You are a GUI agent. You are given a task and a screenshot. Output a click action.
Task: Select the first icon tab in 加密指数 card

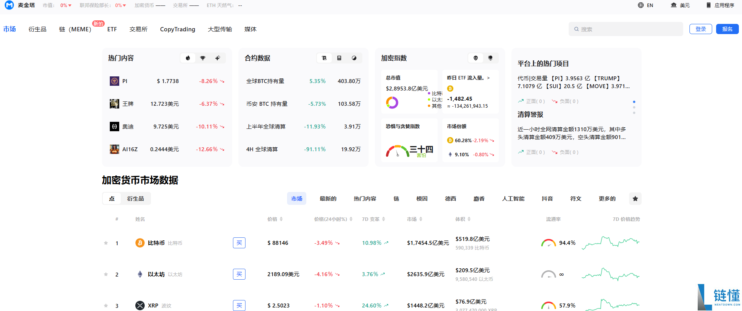pyautogui.click(x=476, y=58)
